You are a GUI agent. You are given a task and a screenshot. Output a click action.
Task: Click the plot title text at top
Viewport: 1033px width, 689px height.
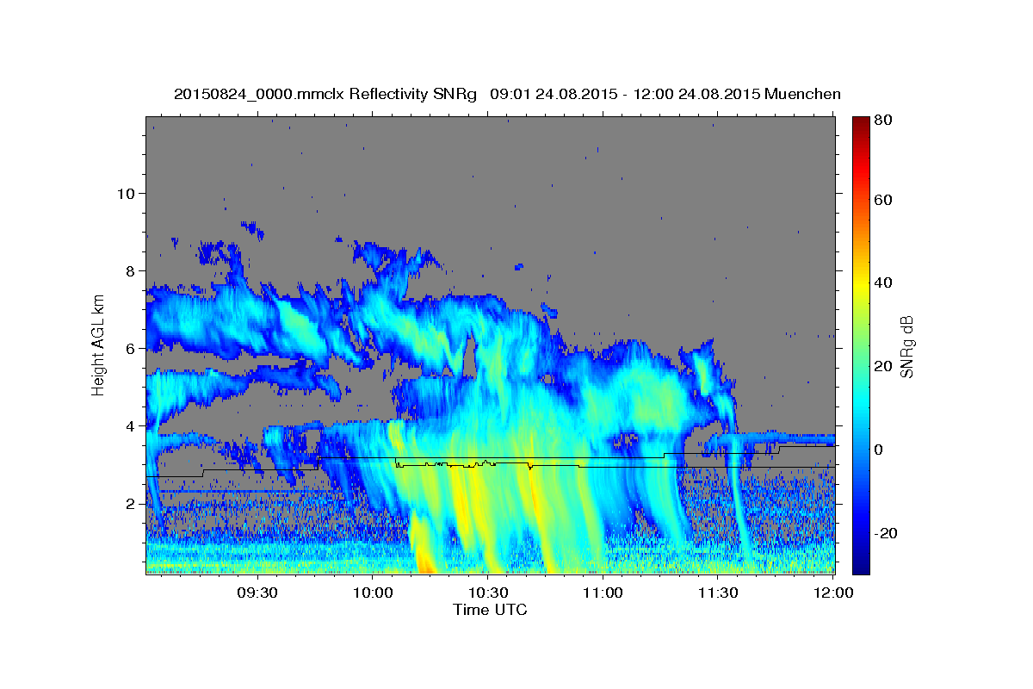click(x=507, y=94)
